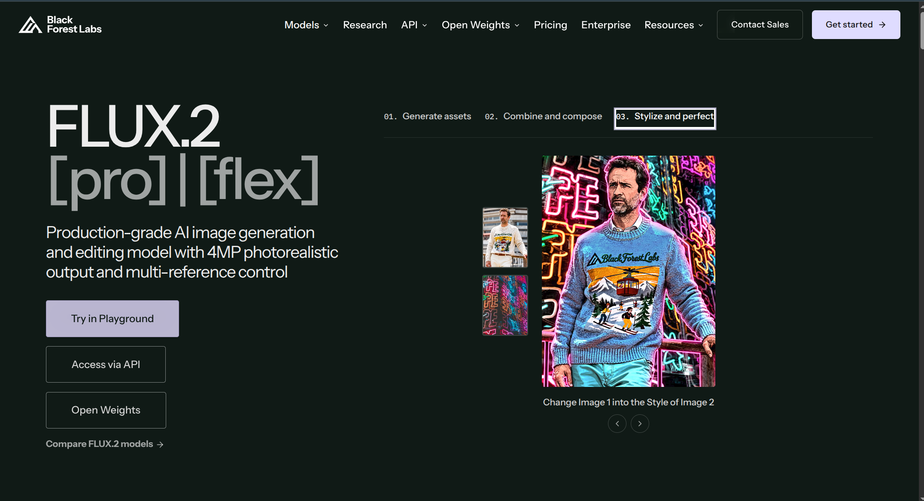Select the 03. Stylize and perfect tab

coord(665,118)
